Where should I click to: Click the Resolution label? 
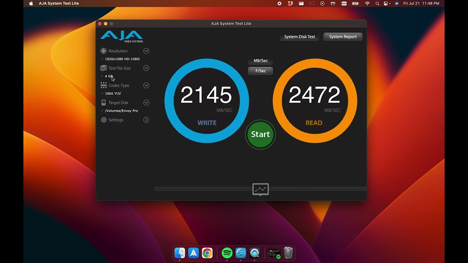(118, 51)
